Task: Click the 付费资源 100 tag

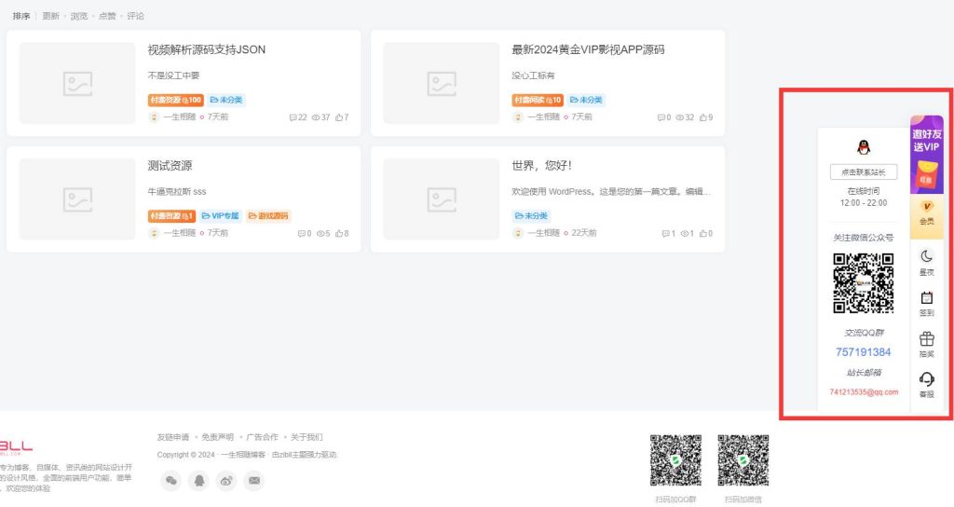Action: coord(175,100)
